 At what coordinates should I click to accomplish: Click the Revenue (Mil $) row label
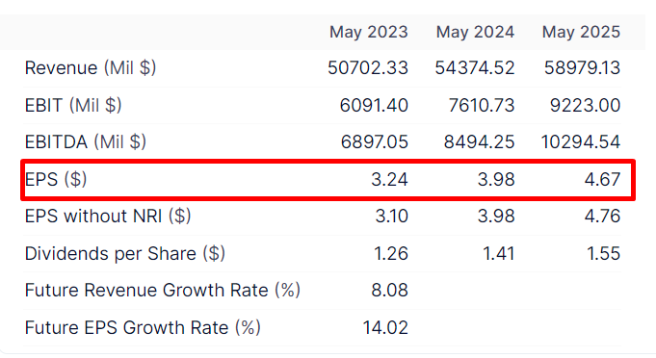point(91,67)
